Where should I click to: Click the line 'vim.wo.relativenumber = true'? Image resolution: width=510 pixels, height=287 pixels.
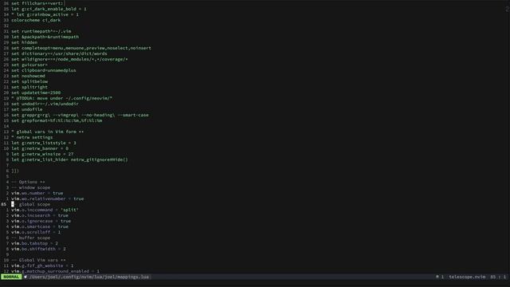(48, 199)
